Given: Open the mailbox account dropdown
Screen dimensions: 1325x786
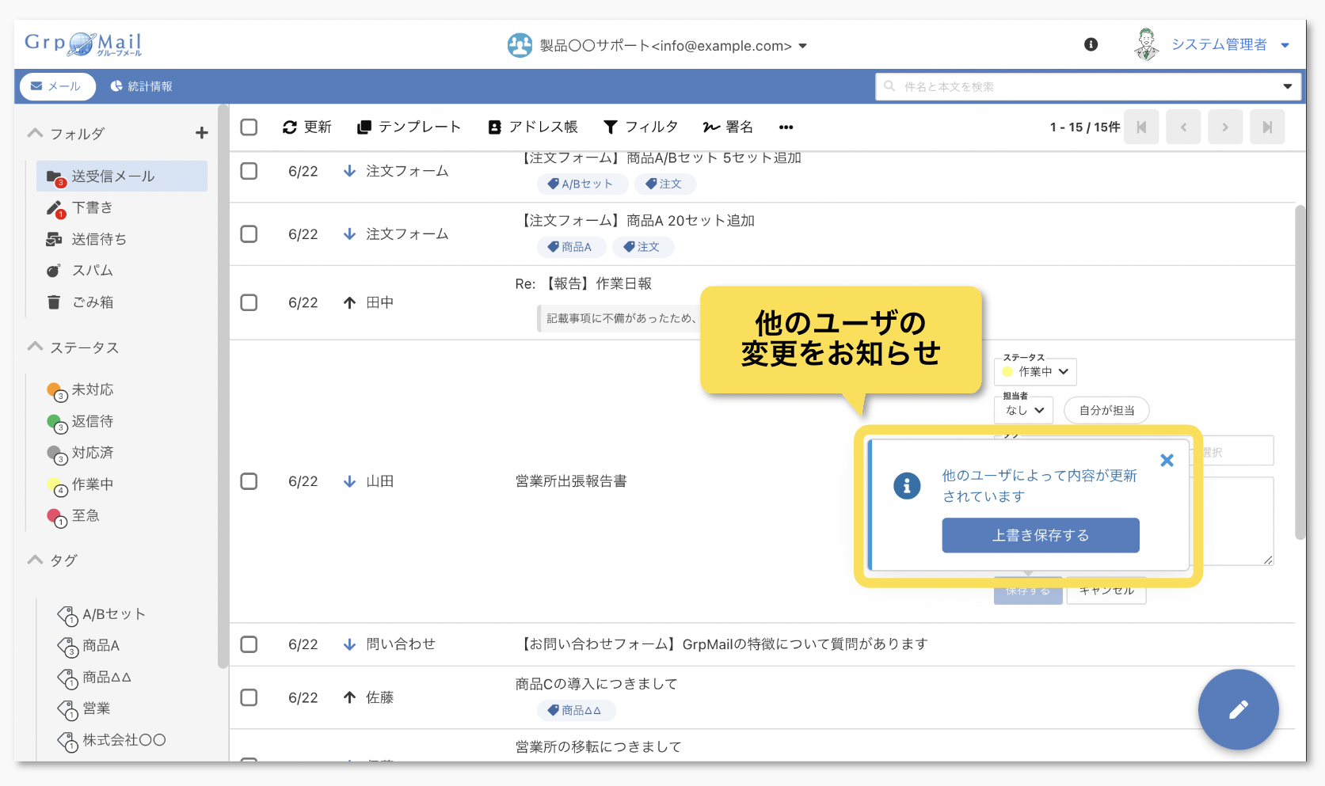Looking at the screenshot, I should 803,46.
